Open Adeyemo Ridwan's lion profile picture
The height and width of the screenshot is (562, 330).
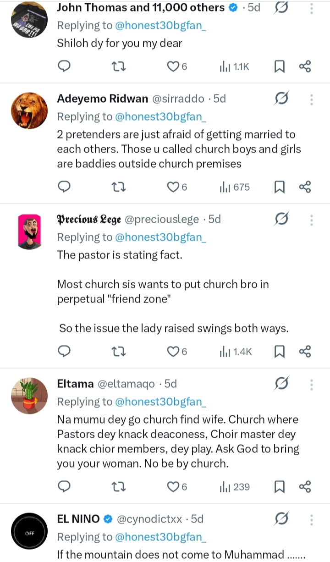29,110
